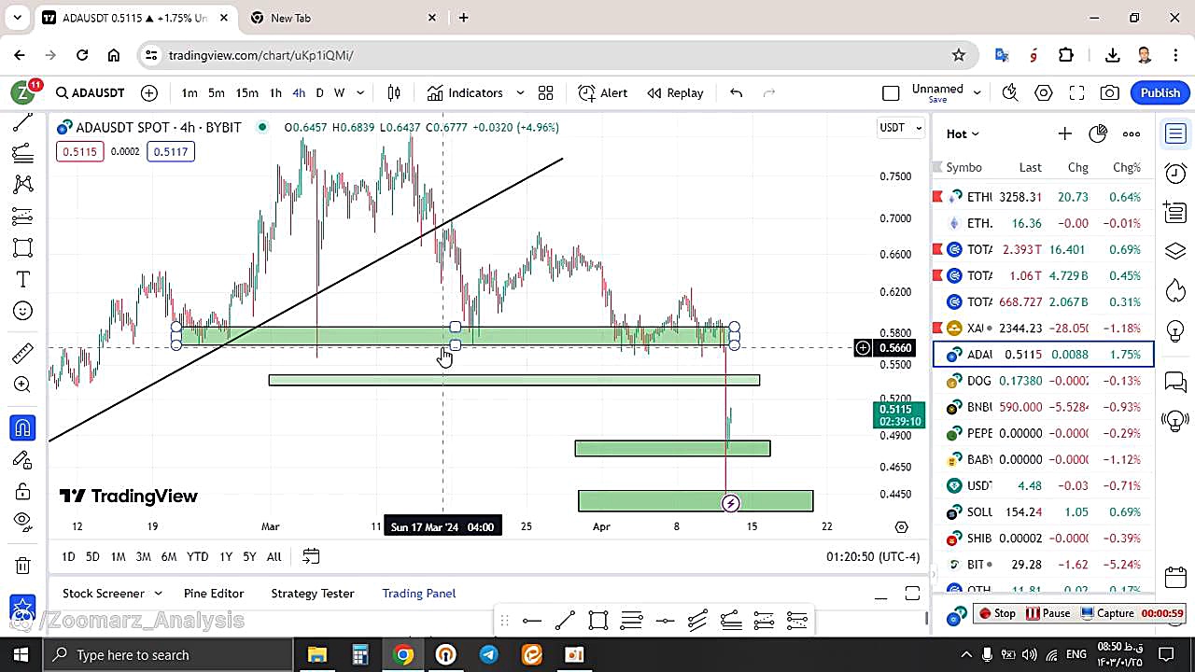Expand the time interval dropdown arrow
Image resolution: width=1195 pixels, height=672 pixels.
pos(360,92)
